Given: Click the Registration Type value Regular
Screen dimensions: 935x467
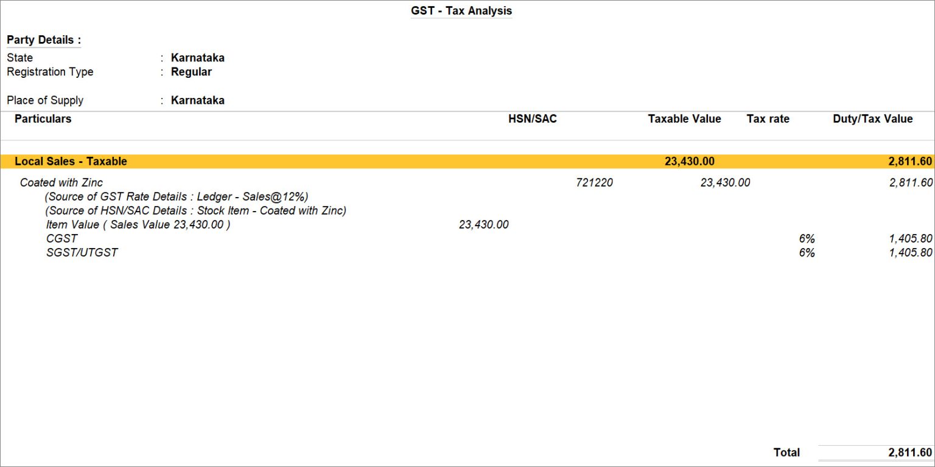Looking at the screenshot, I should [192, 72].
